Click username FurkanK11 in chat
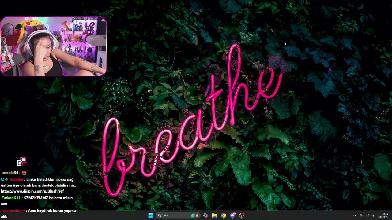 pos(11,198)
